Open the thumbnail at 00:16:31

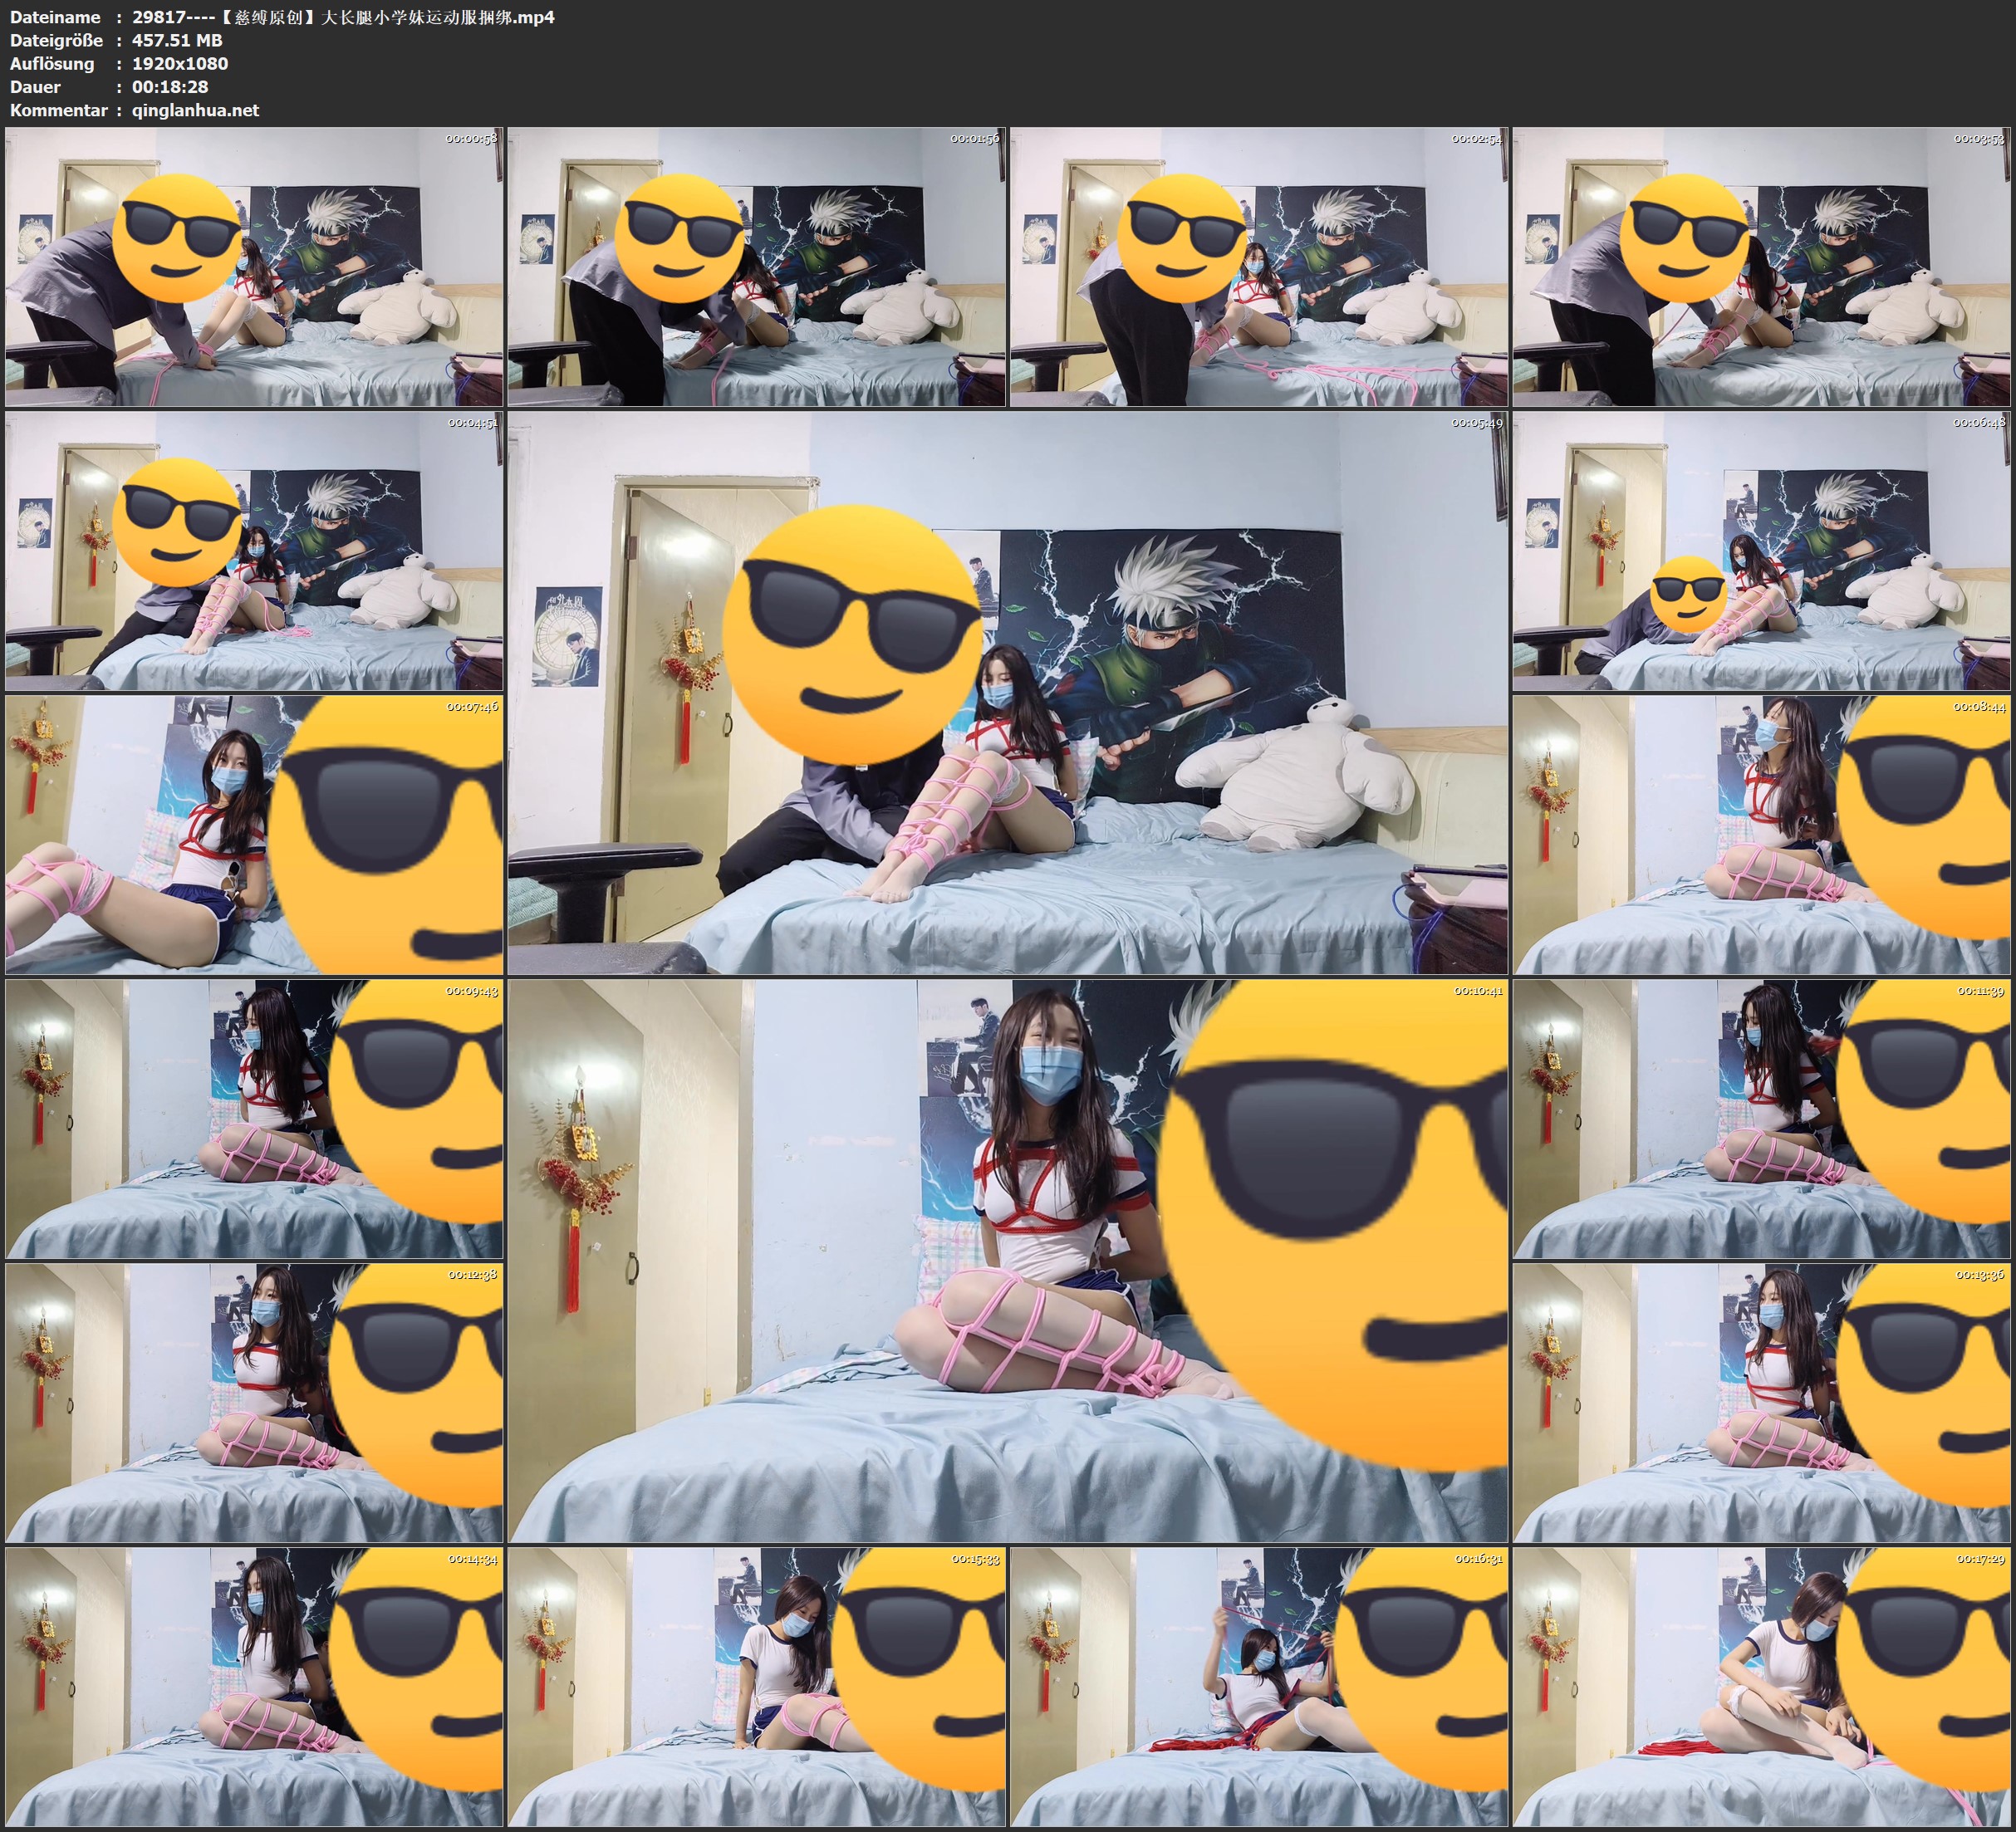1258,1686
